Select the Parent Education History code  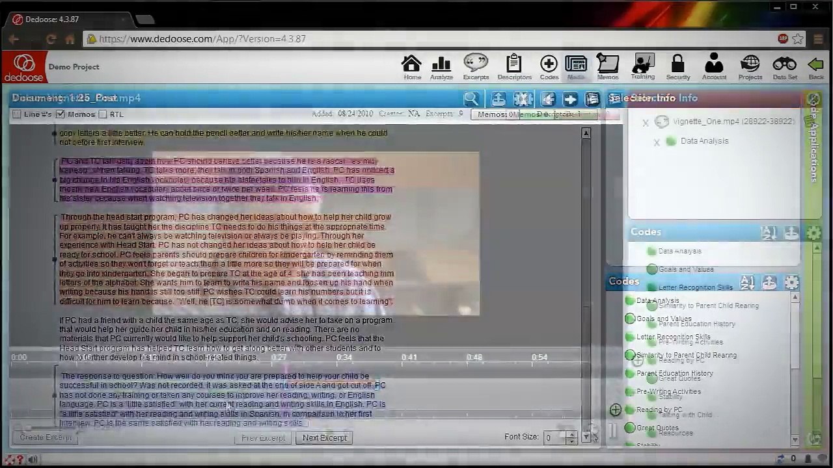[675, 374]
